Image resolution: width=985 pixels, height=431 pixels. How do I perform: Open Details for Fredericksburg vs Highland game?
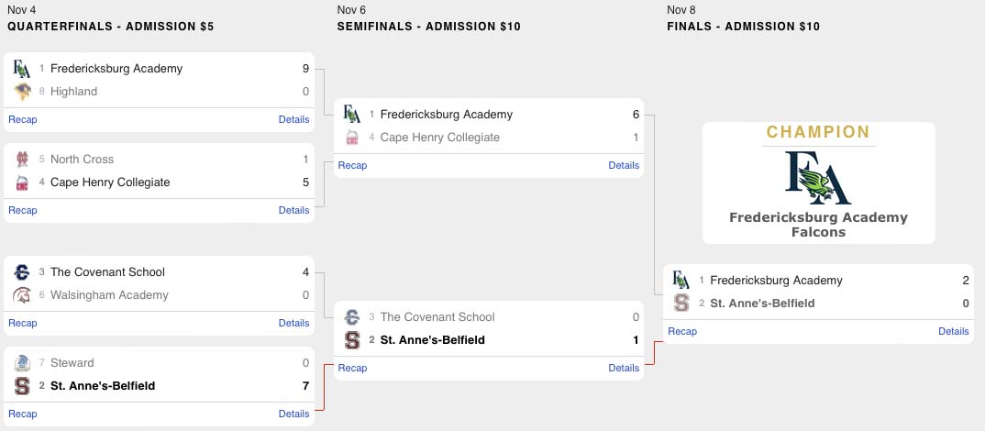tap(293, 119)
